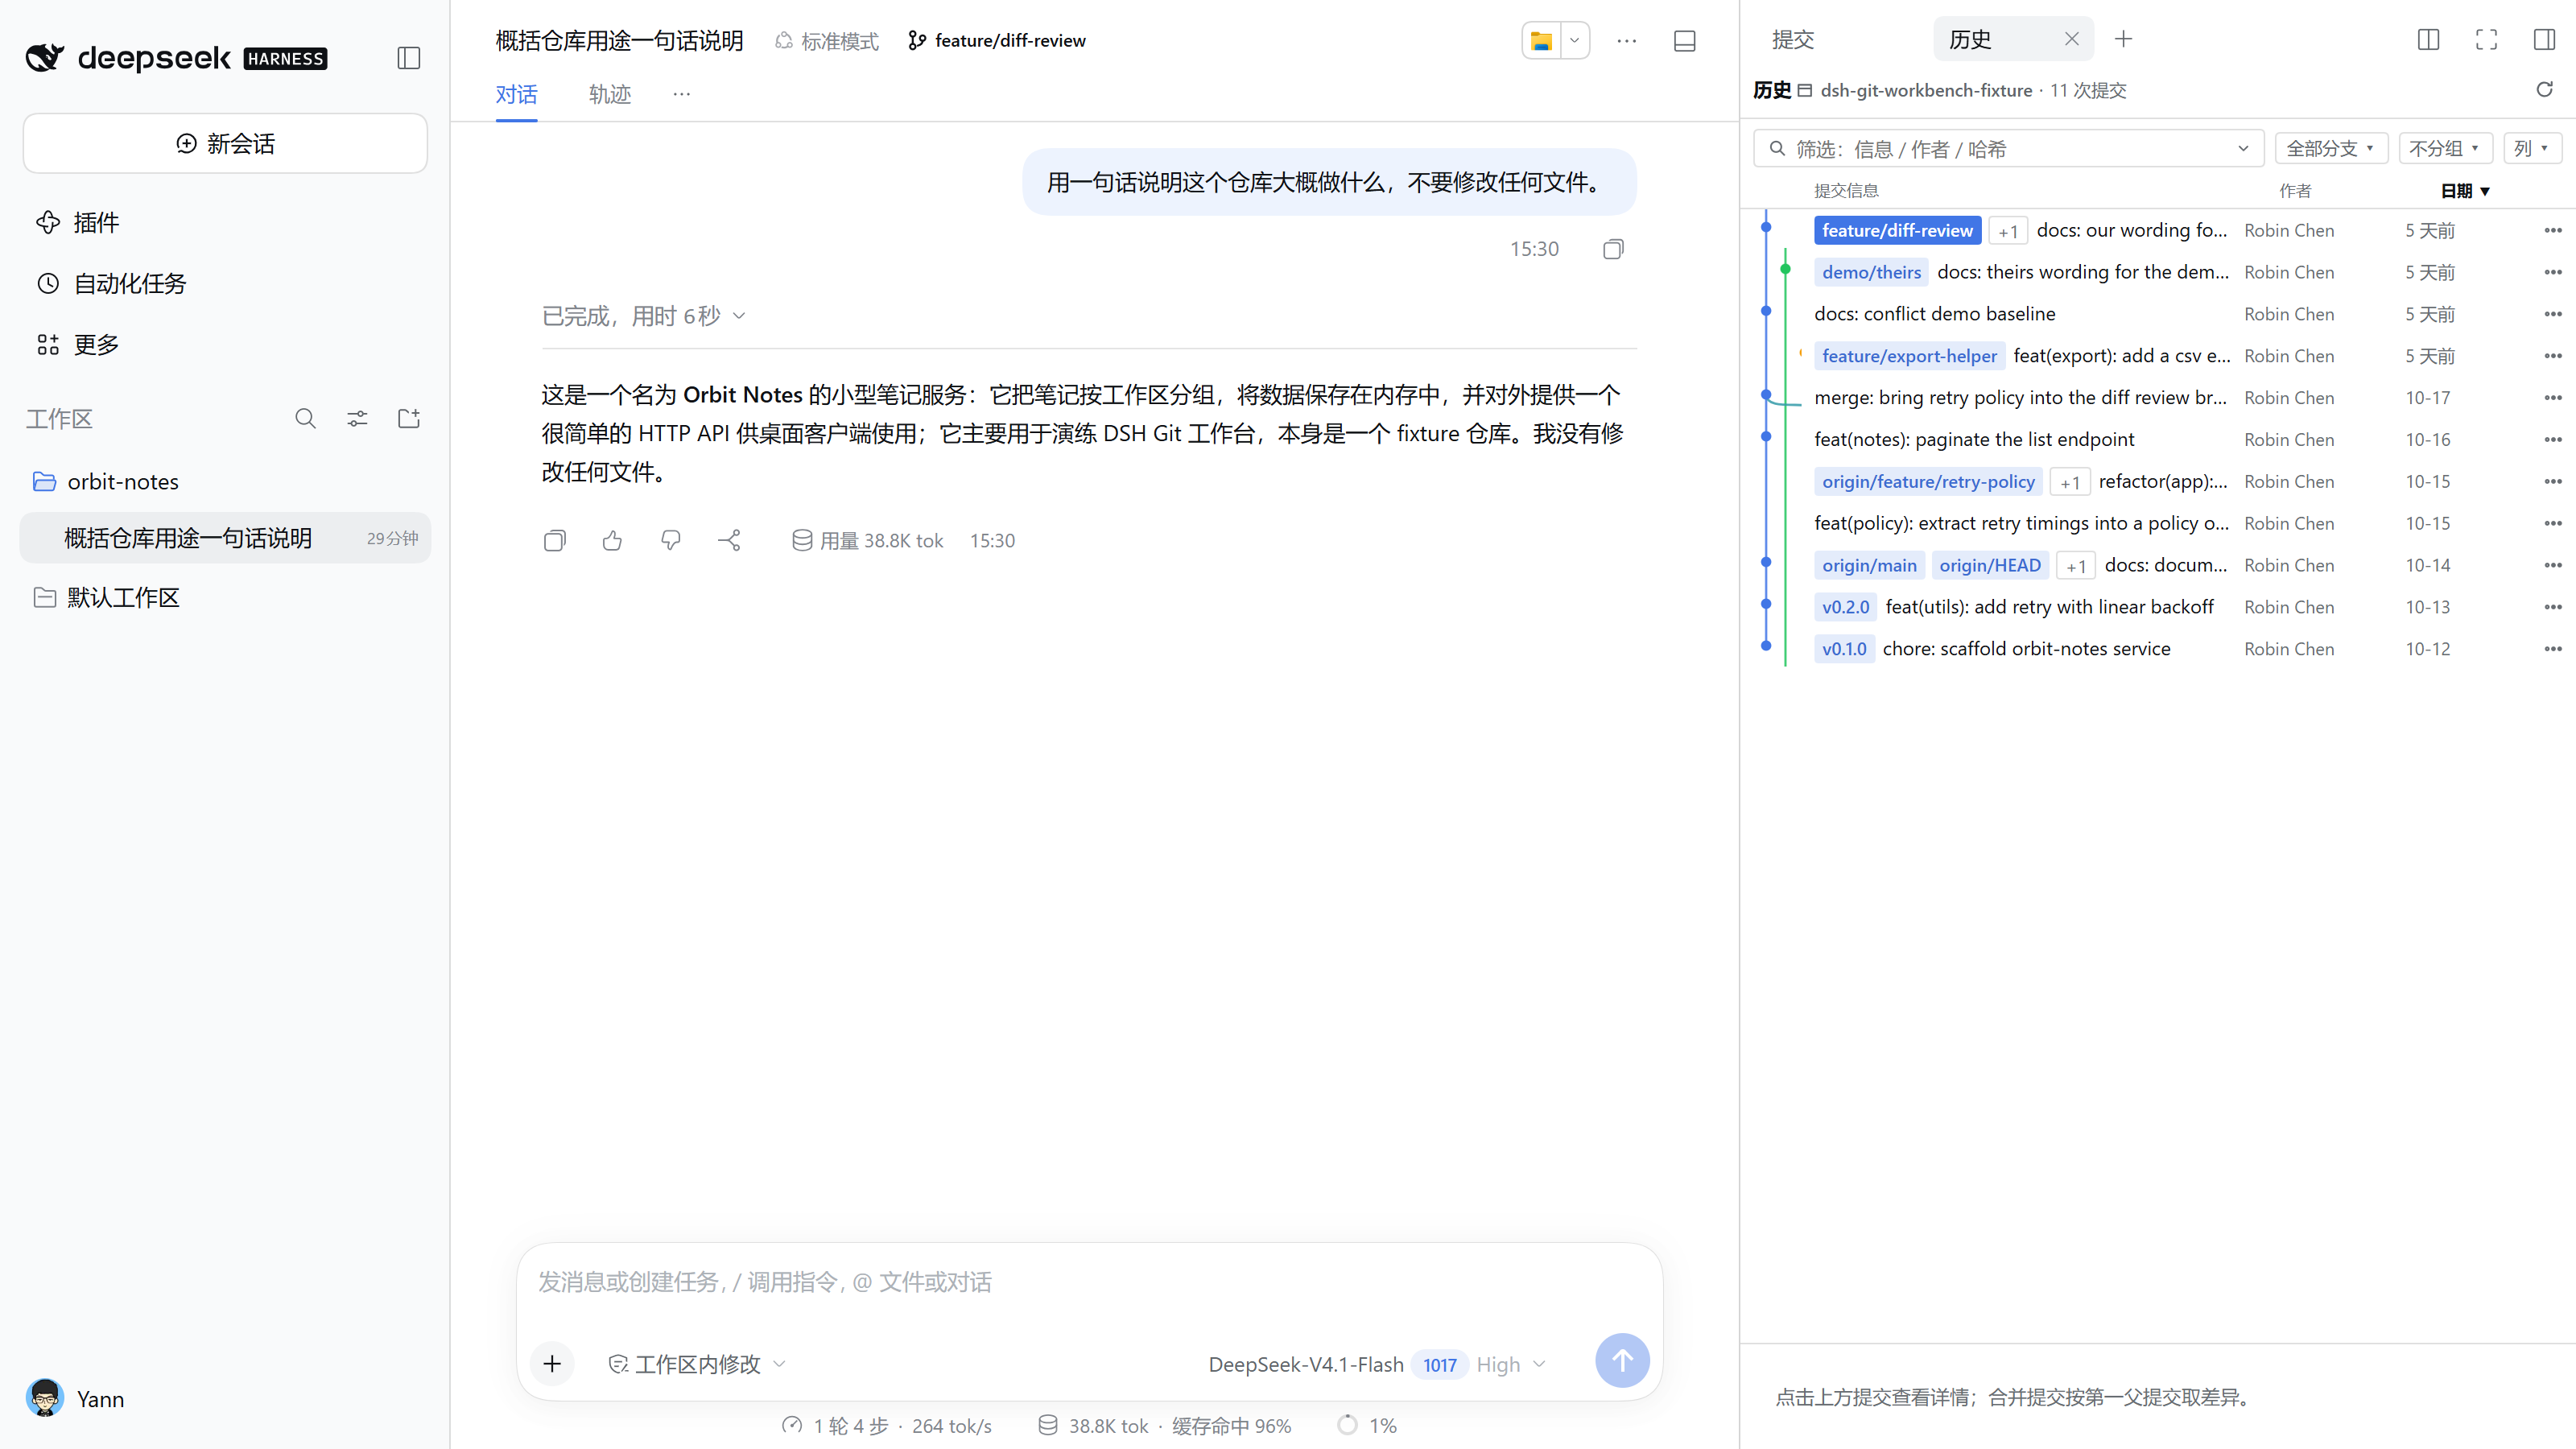Screen dimensions: 2576x1449
Task: Expand right panel to fullscreen
Action: tap(2486, 39)
